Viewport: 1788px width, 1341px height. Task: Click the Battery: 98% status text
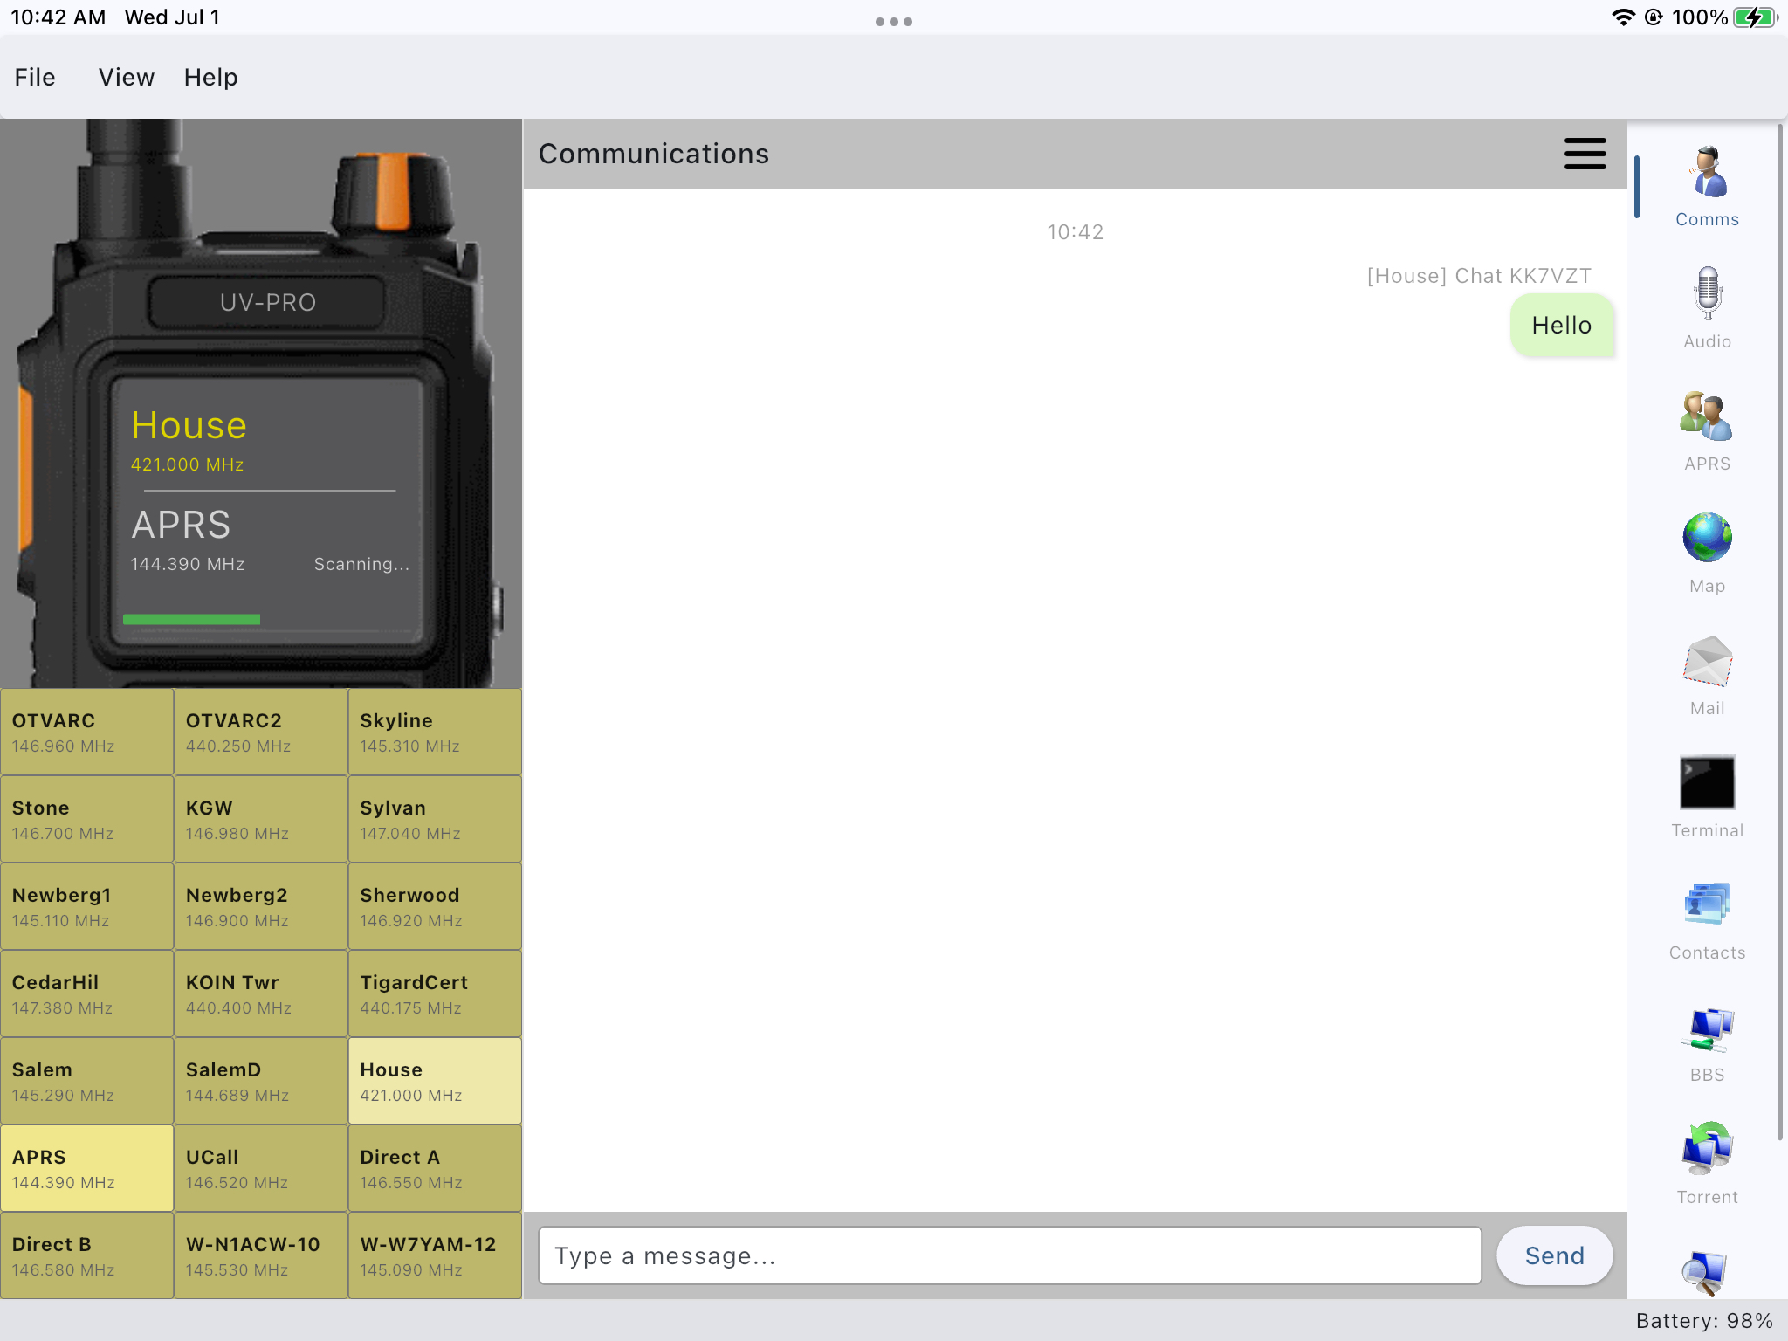click(1704, 1320)
